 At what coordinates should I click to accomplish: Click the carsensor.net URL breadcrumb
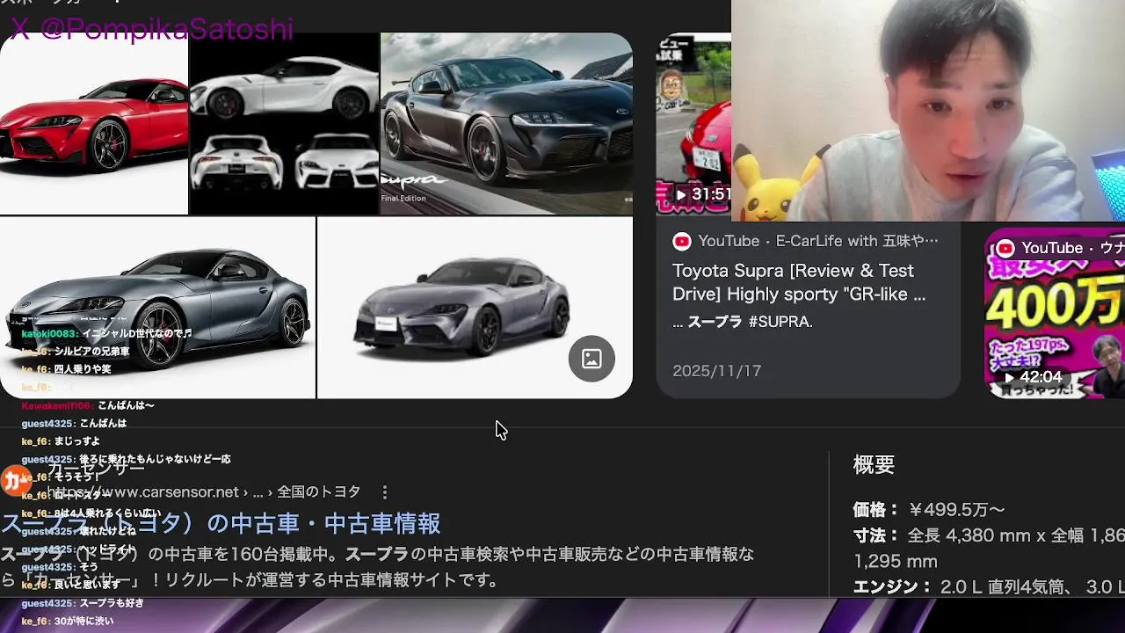click(x=204, y=492)
